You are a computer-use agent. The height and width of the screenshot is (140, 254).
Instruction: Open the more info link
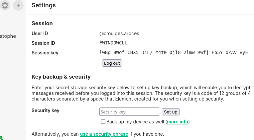pos(178,122)
